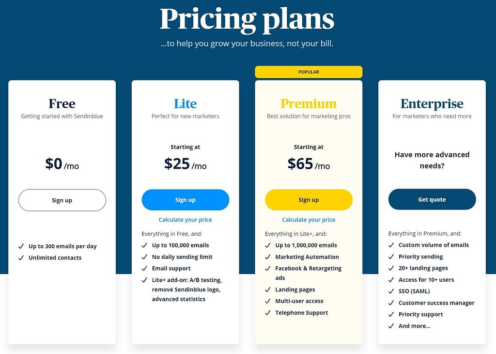Click checkmark next to No daily sending limit
This screenshot has height=354, width=496.
click(144, 257)
